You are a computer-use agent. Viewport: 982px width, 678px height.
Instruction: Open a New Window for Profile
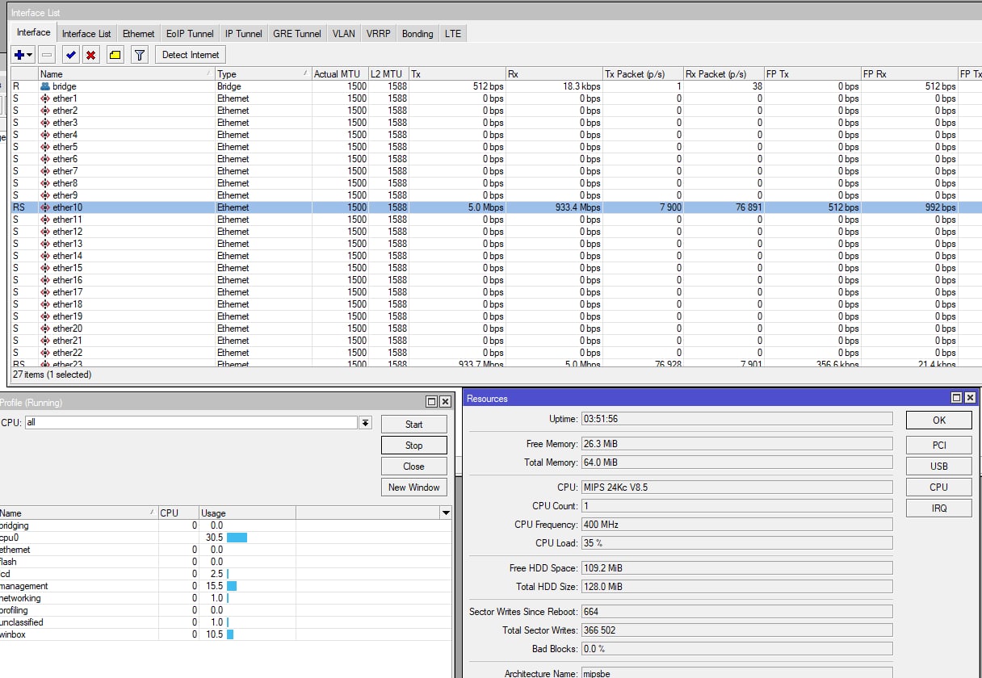[x=413, y=488]
